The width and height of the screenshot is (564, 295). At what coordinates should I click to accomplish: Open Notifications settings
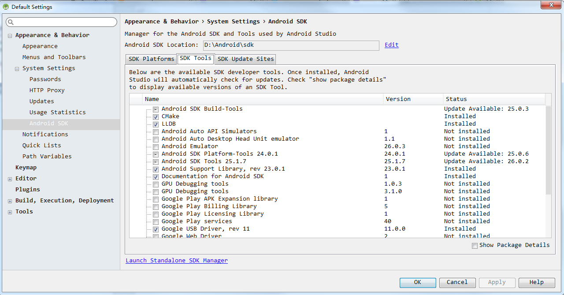45,134
